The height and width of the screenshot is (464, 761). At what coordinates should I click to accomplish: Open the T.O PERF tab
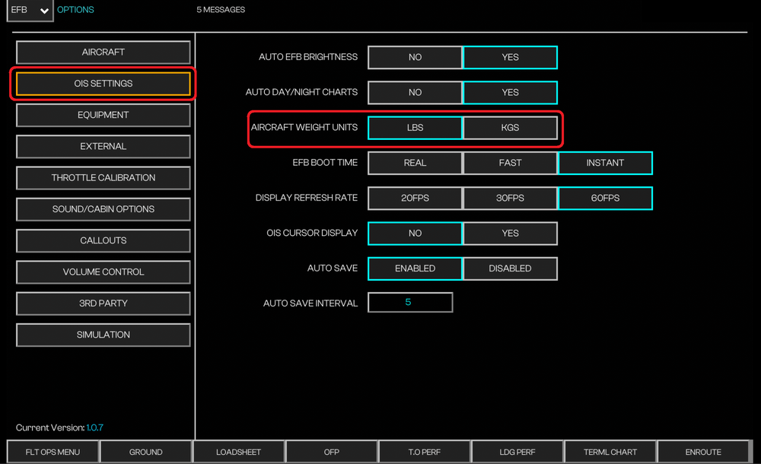(425, 452)
